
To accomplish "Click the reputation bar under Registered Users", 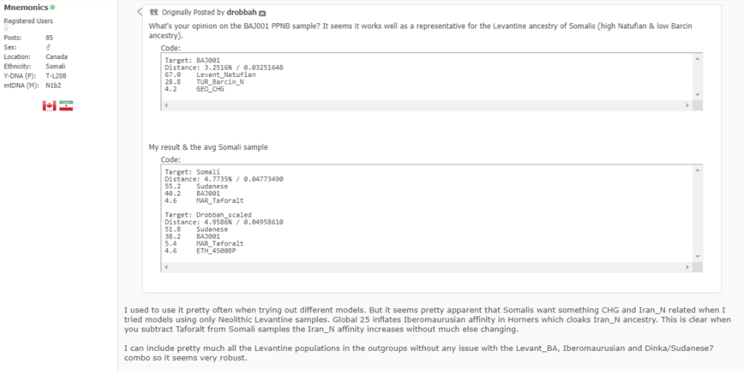I will 6,28.
